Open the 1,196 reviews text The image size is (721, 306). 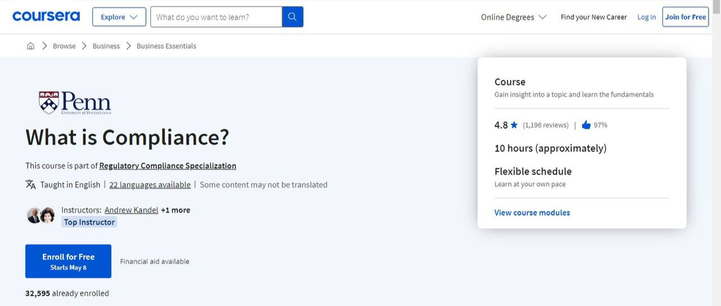pos(546,125)
